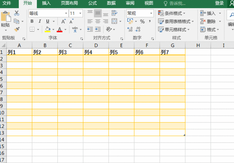Toggle Underline formatting

[x=48, y=21]
